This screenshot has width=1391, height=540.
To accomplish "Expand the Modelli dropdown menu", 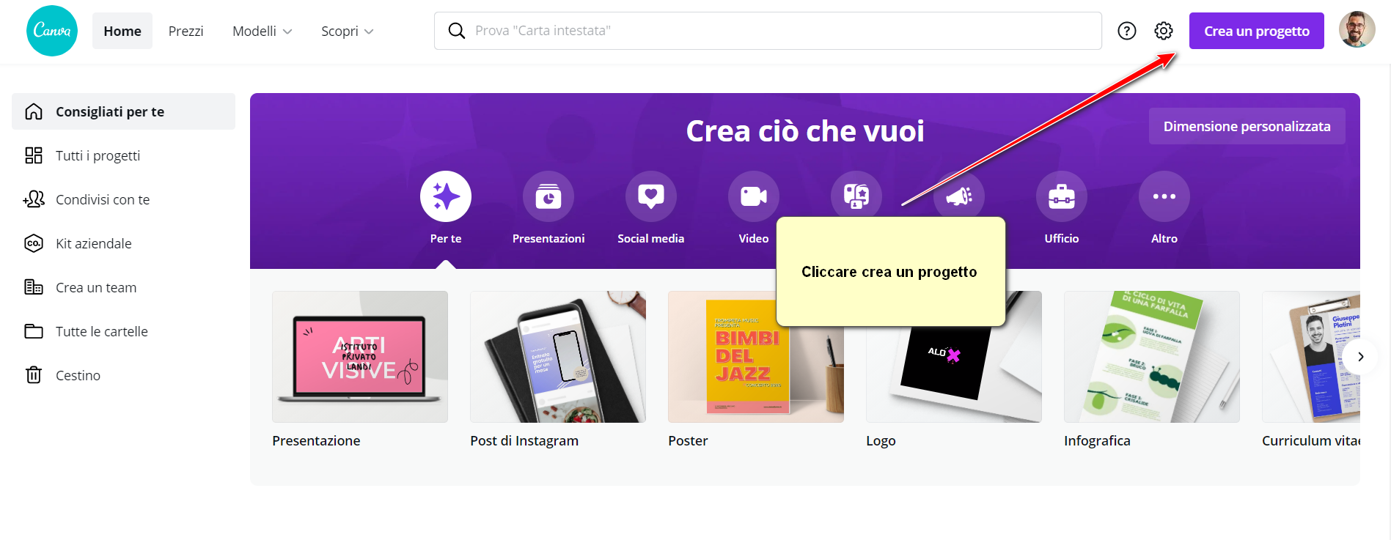I will pos(263,31).
